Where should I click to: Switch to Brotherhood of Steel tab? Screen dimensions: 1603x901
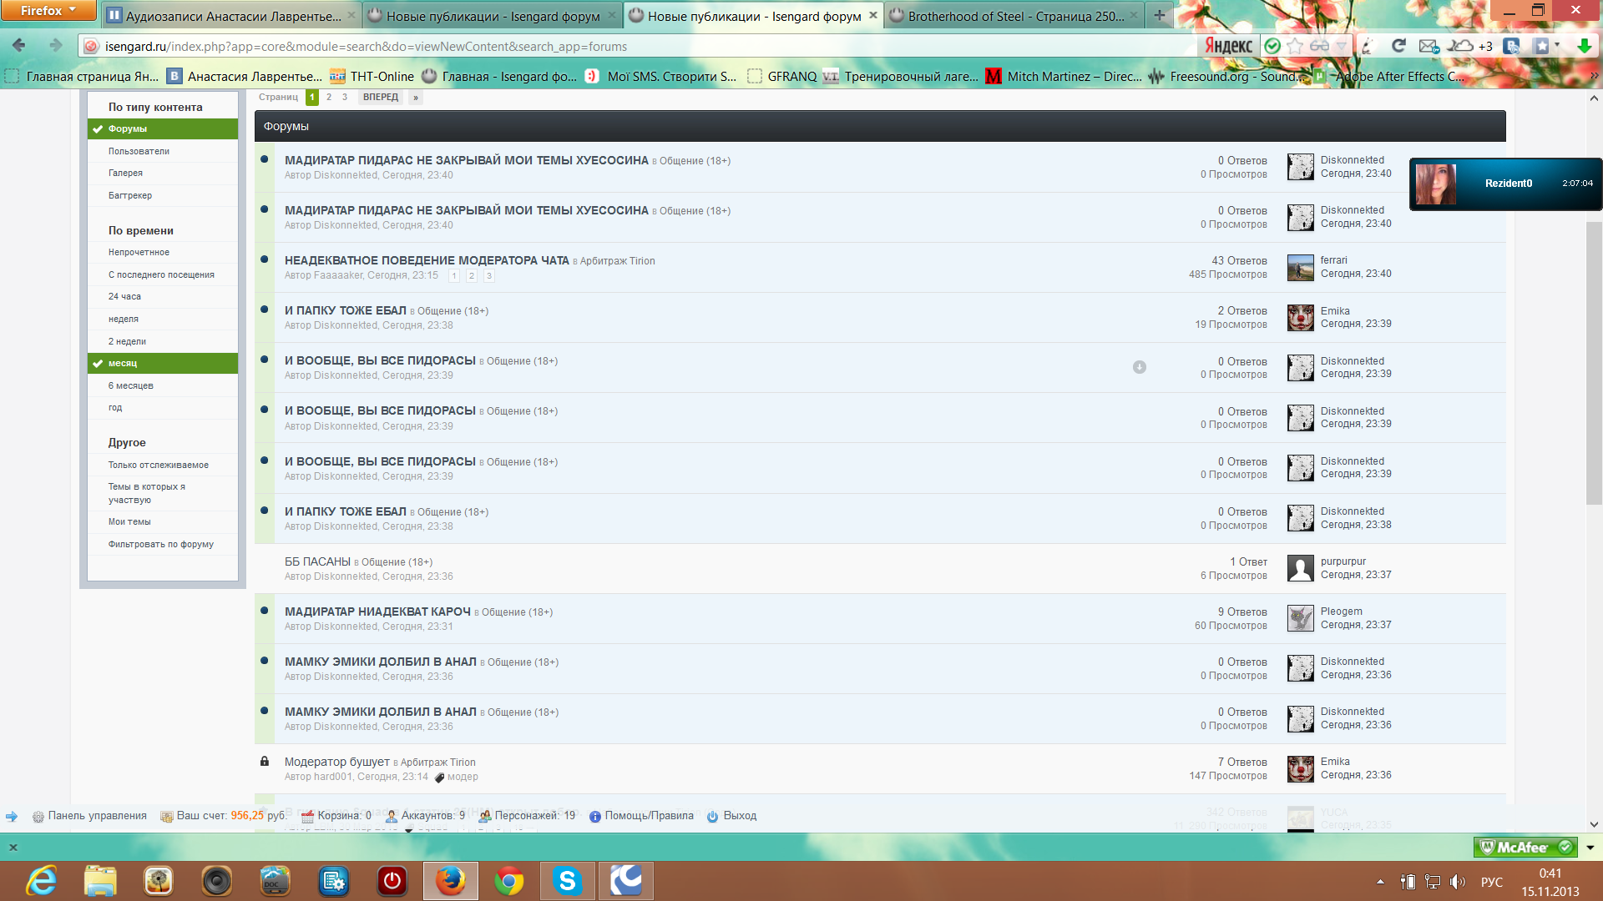click(1014, 15)
